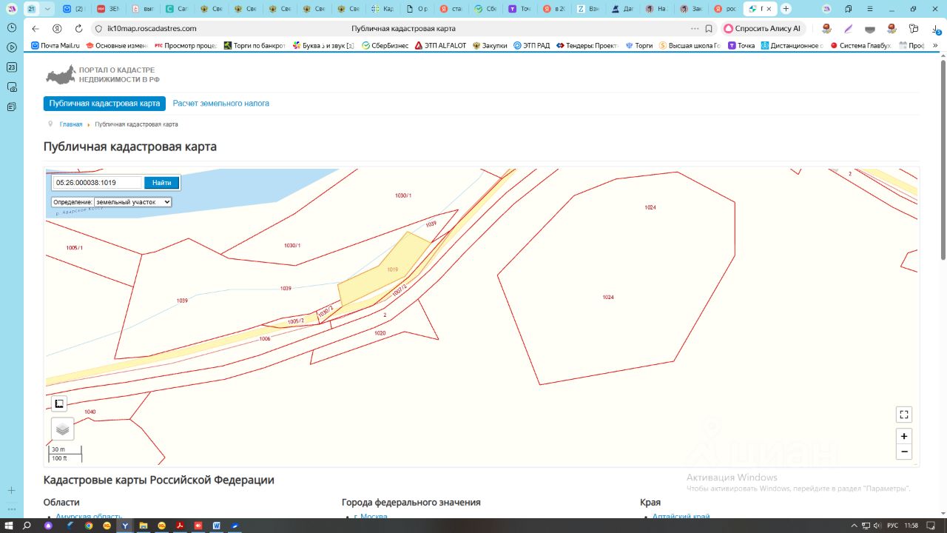Select parcel label 1019 on map

coord(392,269)
